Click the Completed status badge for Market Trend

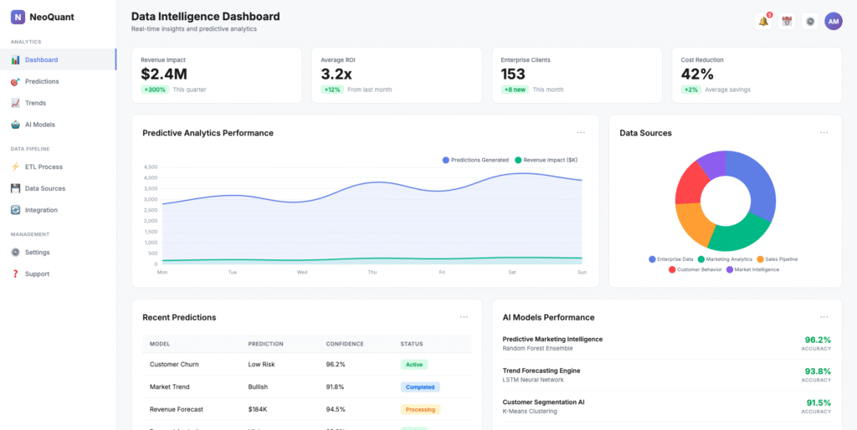(420, 387)
